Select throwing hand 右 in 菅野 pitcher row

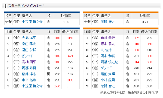coord(128,22)
